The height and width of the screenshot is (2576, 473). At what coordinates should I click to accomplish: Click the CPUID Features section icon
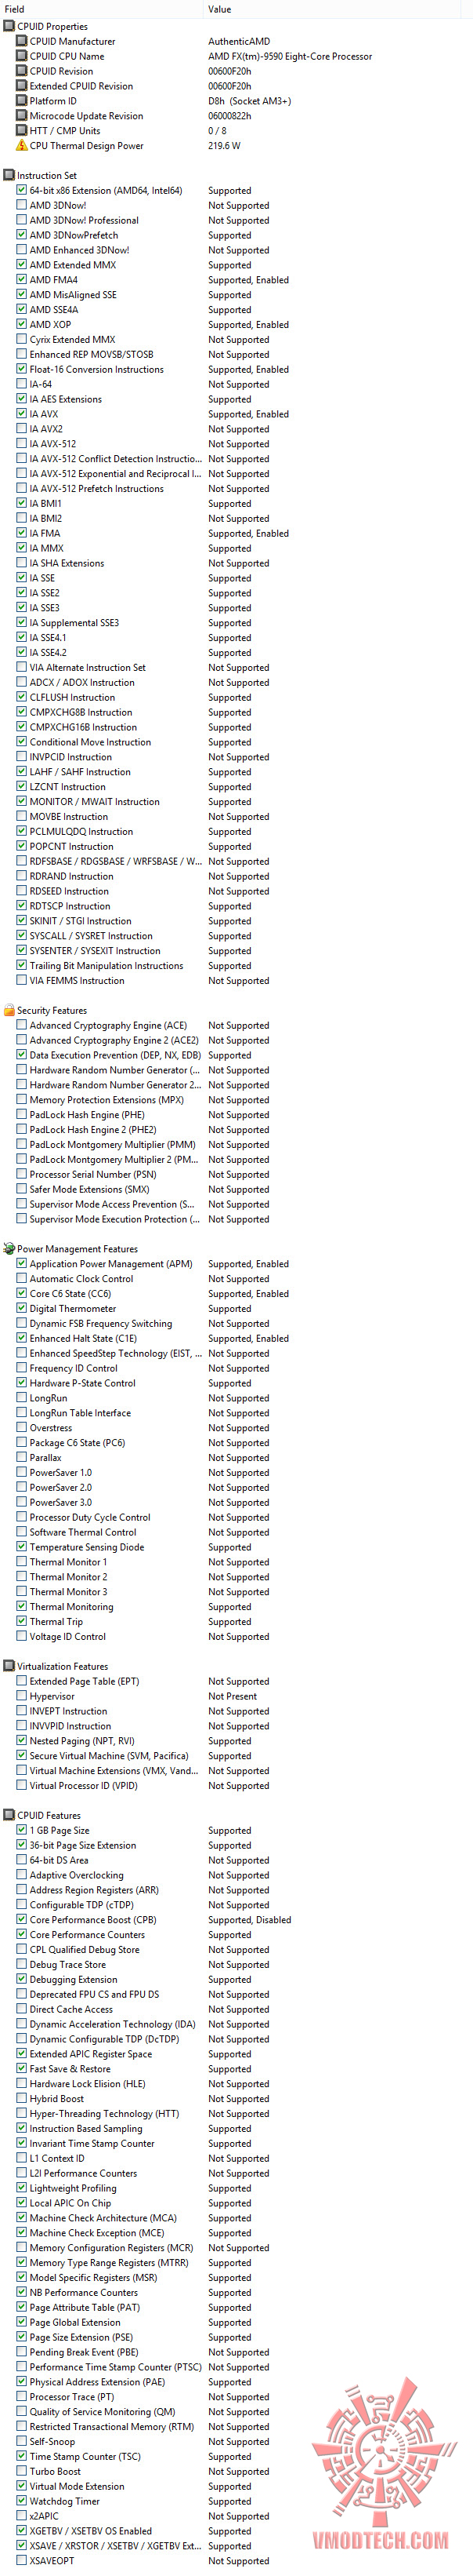[x=9, y=1815]
